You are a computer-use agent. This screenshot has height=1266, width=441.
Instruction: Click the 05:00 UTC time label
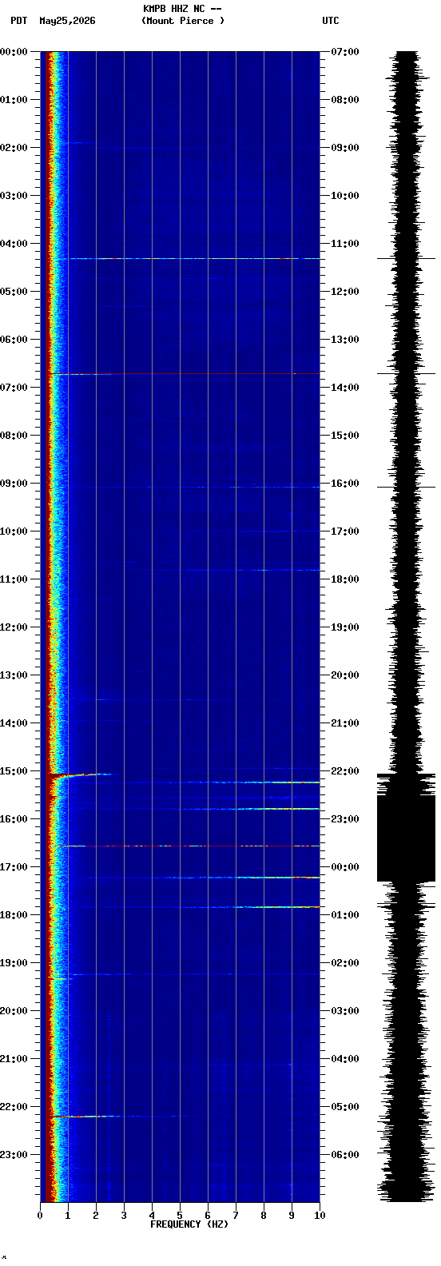345,1107
